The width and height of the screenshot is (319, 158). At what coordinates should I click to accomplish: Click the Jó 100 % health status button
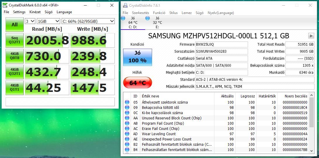point(138,57)
